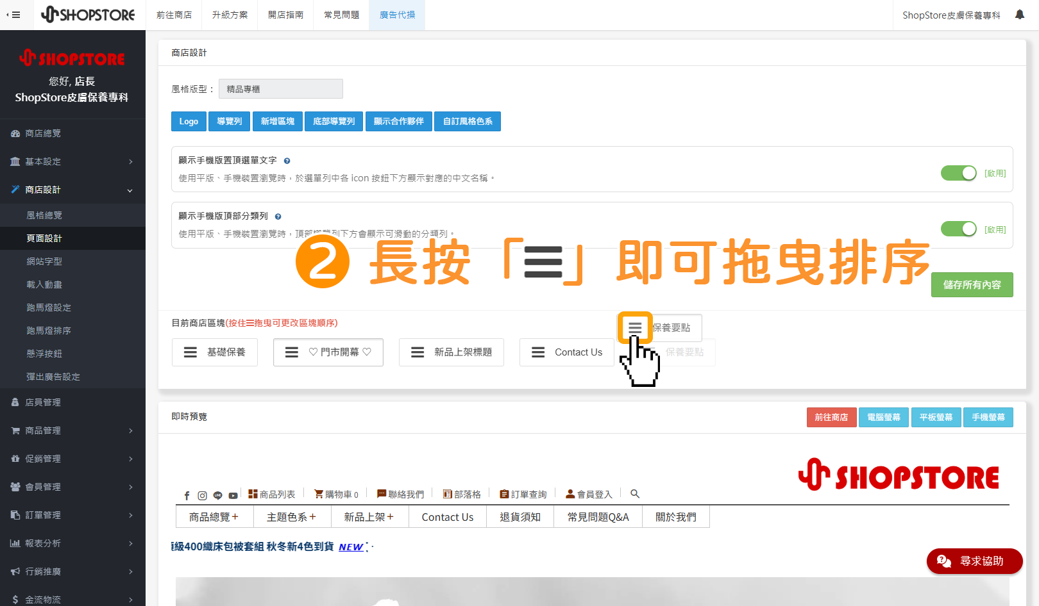Screen dimensions: 1039x606
Task: Click the 新增區塊 button
Action: tap(278, 121)
